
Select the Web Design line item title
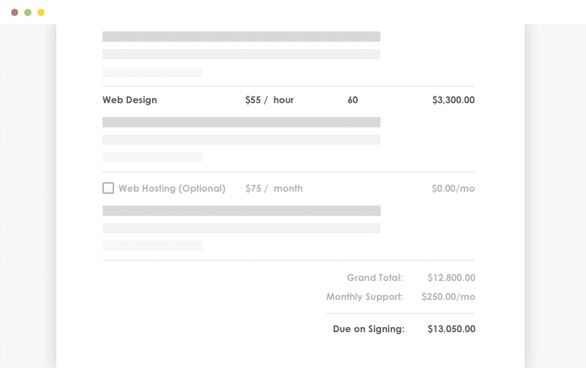coord(129,99)
